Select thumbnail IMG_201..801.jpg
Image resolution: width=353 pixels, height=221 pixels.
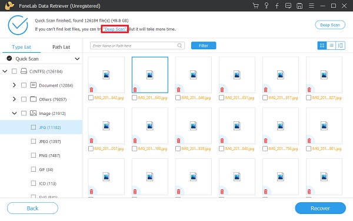(x=324, y=125)
